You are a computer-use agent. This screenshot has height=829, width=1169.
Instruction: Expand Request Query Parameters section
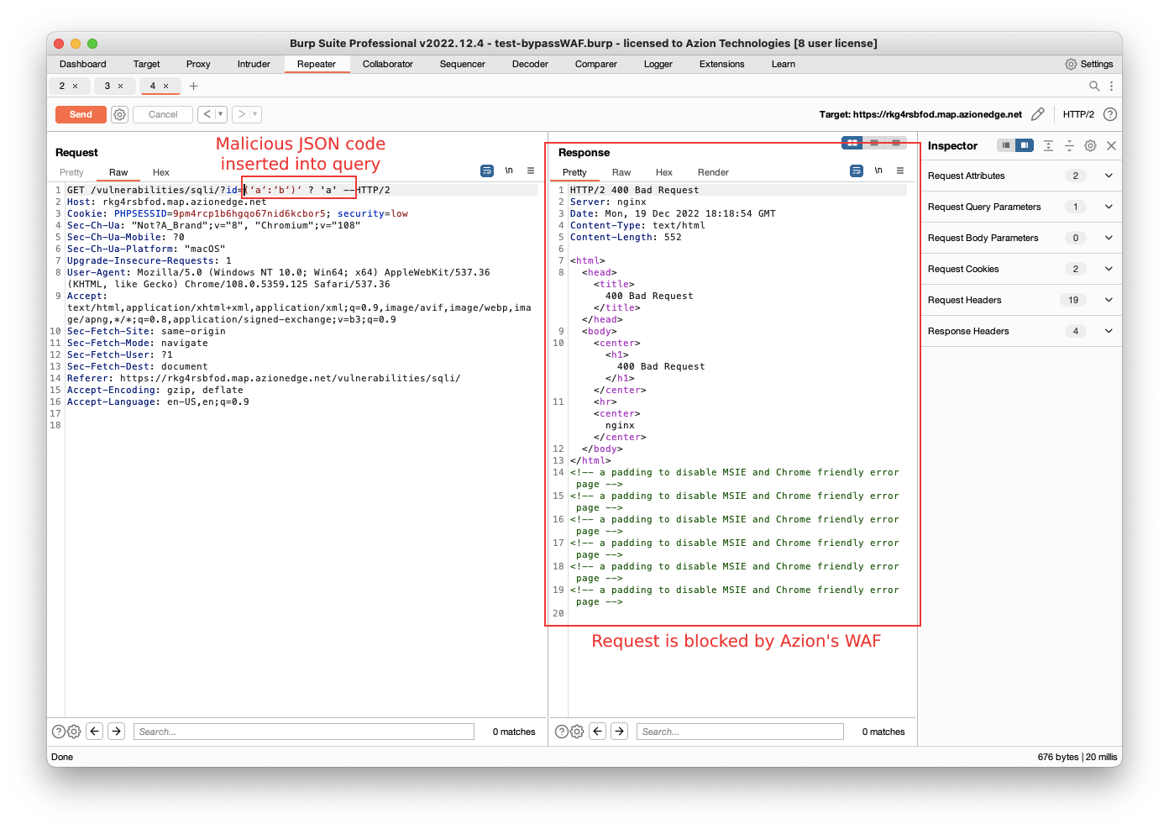pos(1109,207)
